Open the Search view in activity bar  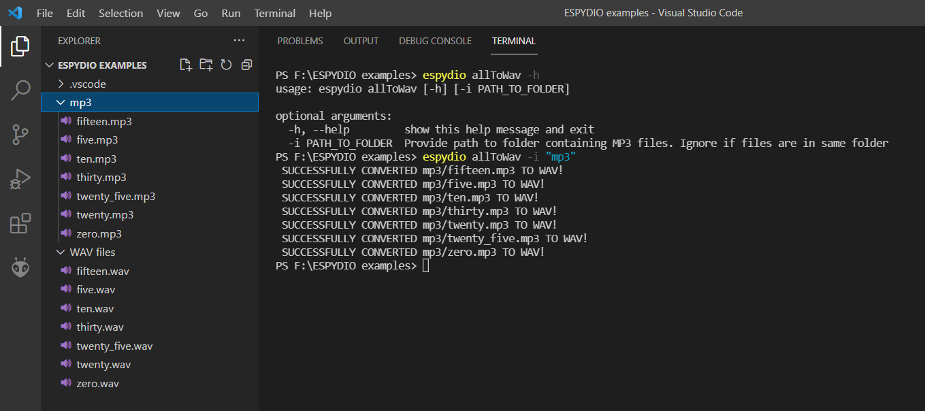pyautogui.click(x=20, y=90)
